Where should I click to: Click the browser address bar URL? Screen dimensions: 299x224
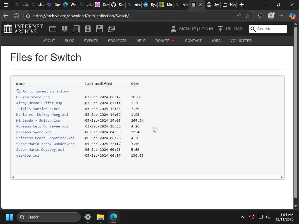(x=81, y=16)
